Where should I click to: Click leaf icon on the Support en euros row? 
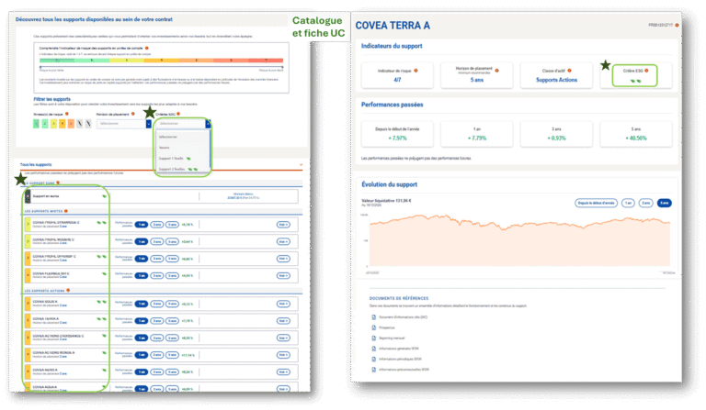104,196
